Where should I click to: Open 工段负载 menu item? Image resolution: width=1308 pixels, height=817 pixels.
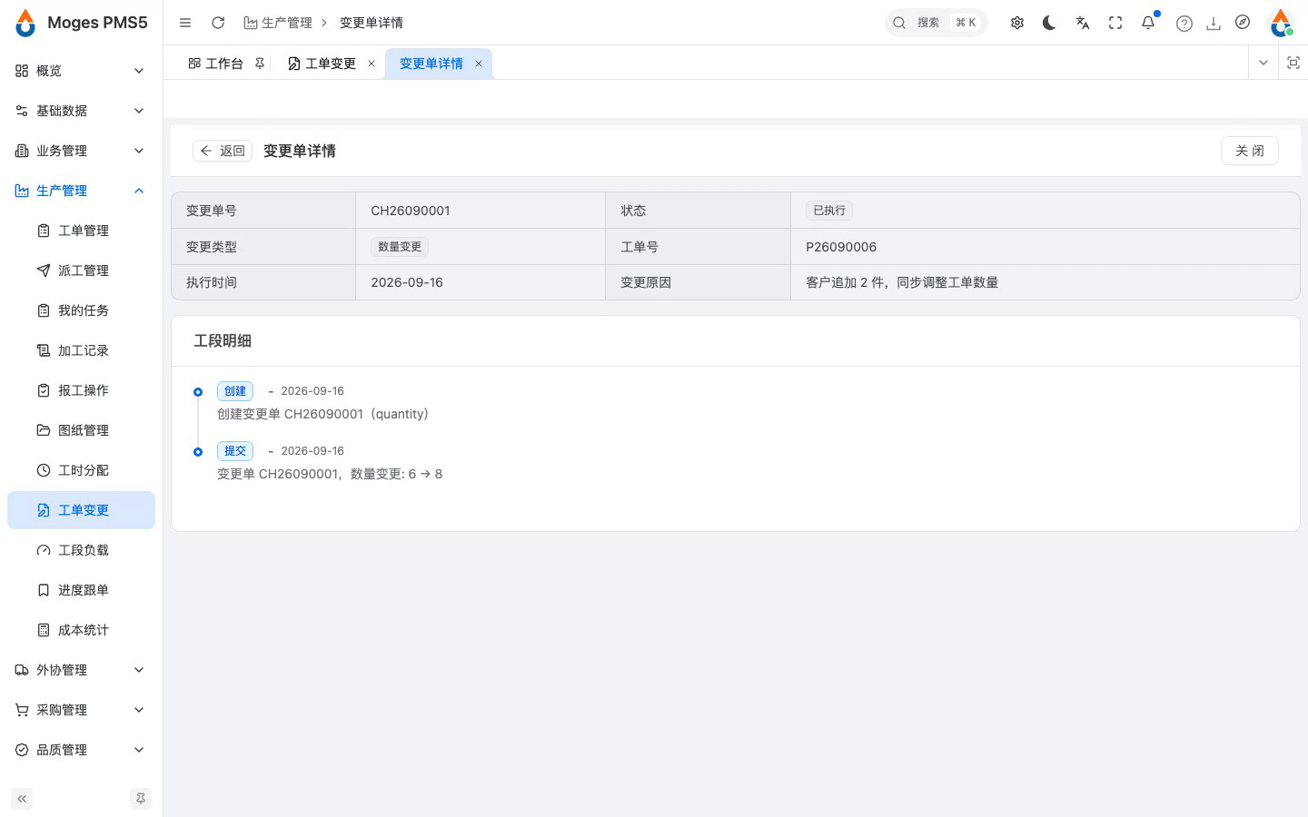[81, 550]
